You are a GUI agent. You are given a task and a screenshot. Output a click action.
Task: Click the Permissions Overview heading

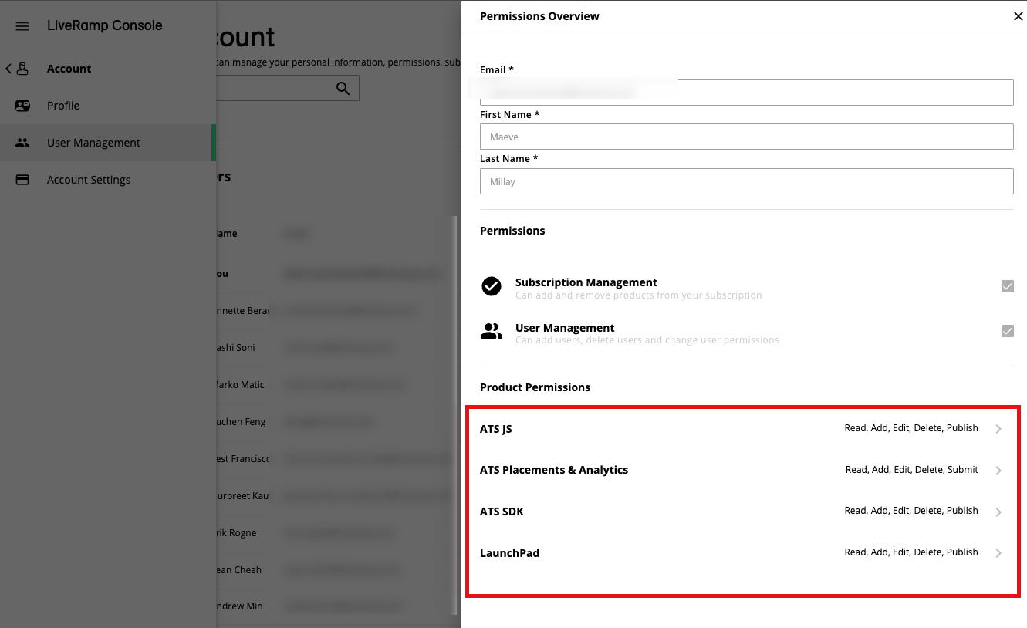(x=539, y=16)
